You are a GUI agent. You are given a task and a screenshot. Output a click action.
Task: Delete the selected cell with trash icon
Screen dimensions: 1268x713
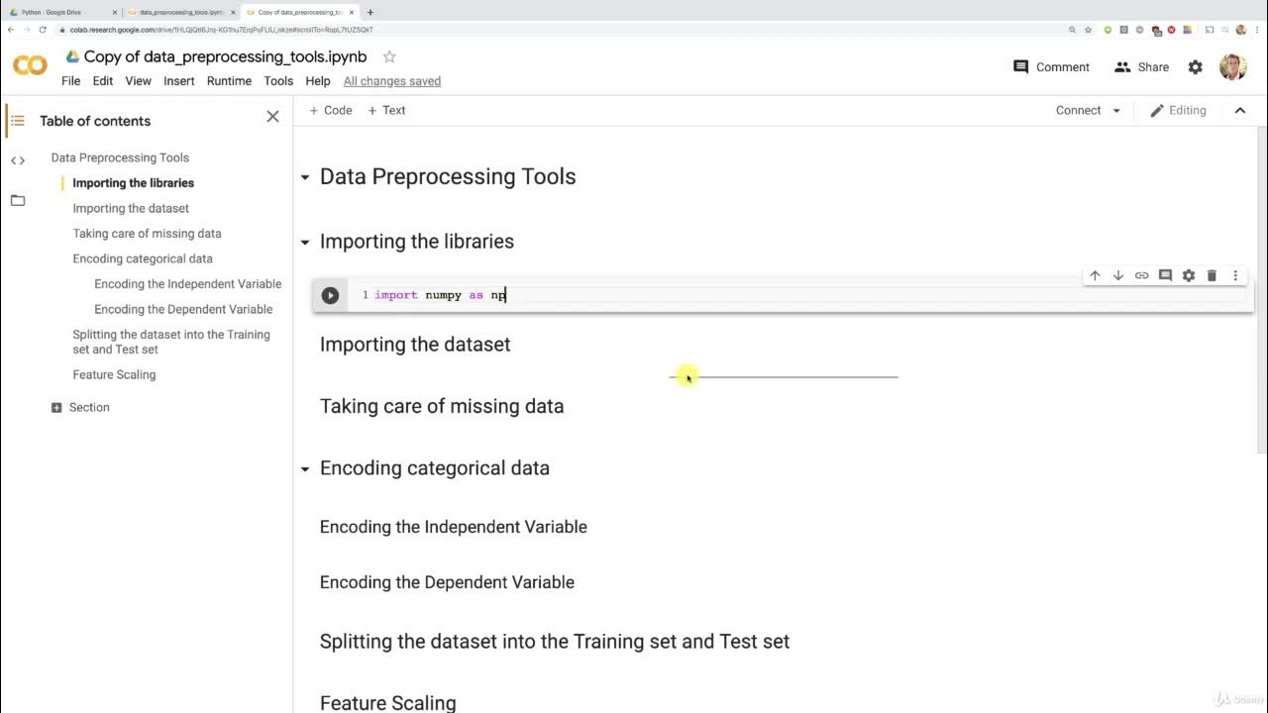(x=1212, y=275)
